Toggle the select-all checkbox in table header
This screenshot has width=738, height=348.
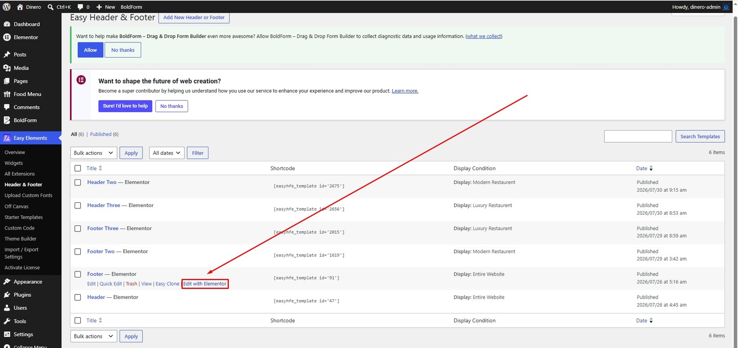[77, 168]
